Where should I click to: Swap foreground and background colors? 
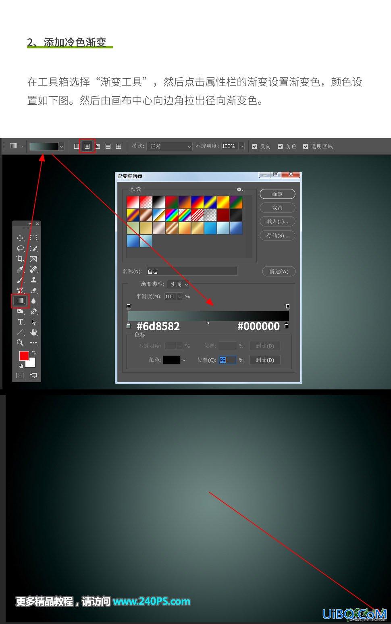[x=34, y=353]
